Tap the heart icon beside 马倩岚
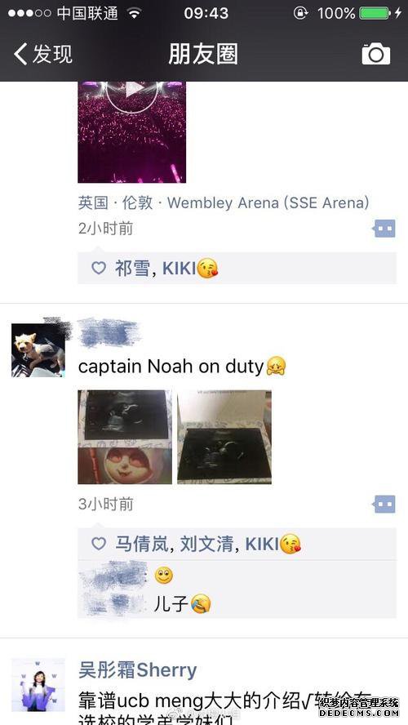This screenshot has height=725, width=408. coord(99,544)
